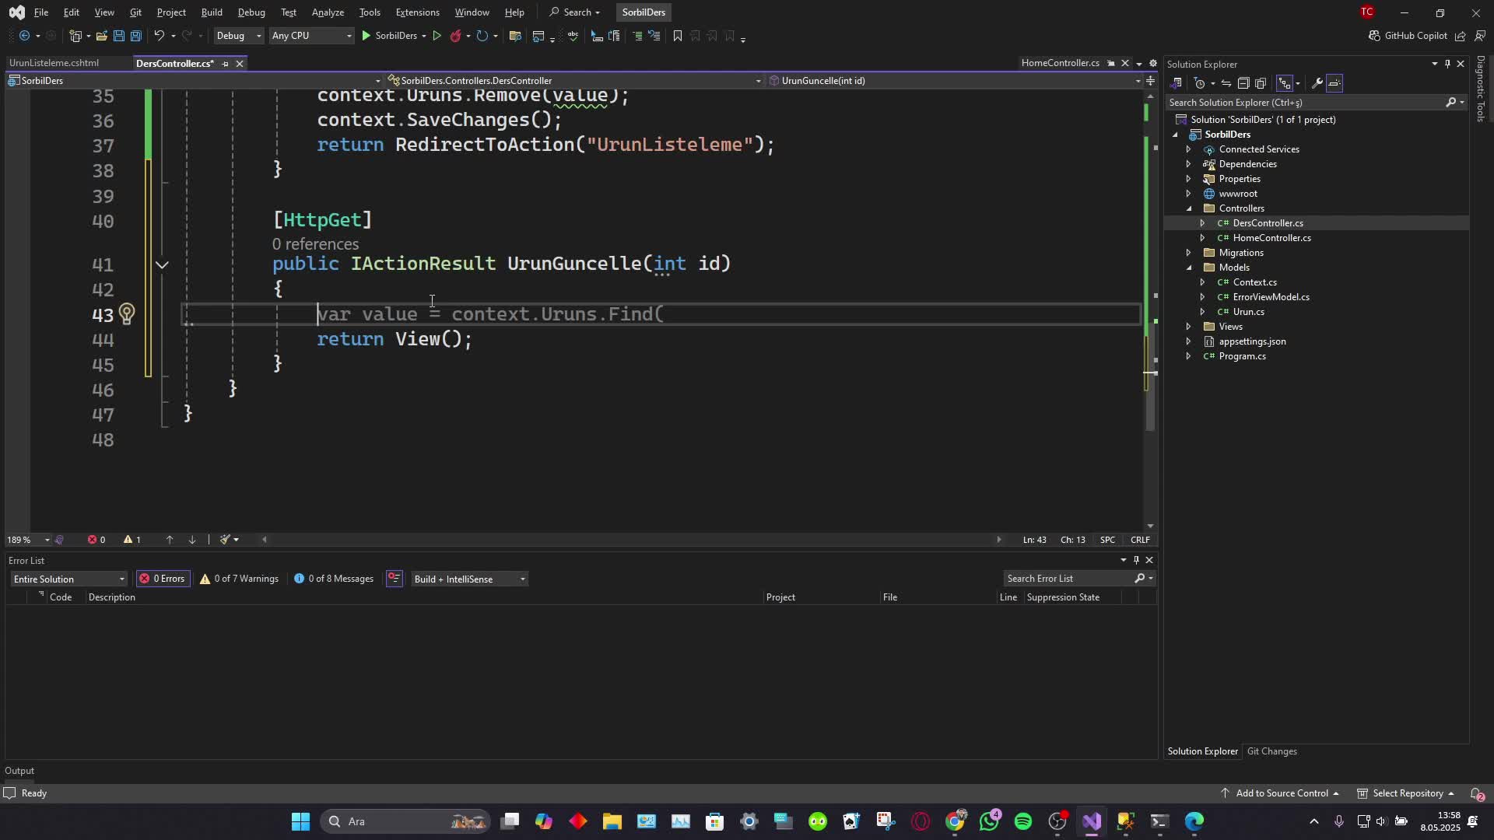The width and height of the screenshot is (1494, 840).
Task: Click Start Without Debugging outline play icon
Action: click(437, 36)
